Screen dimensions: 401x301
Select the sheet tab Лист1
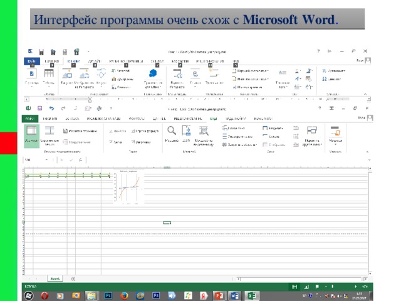pyautogui.click(x=55, y=278)
